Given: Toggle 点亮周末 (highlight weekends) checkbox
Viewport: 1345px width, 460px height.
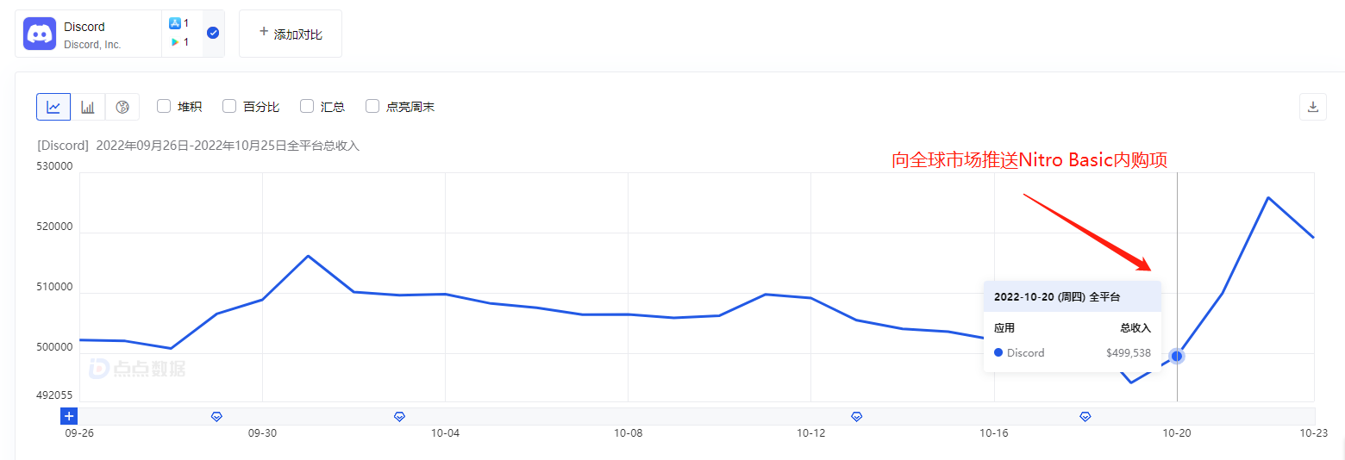Looking at the screenshot, I should coord(372,107).
